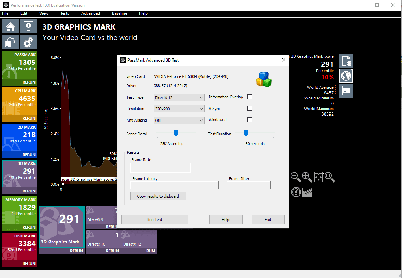Click the Run Test button
The image size is (402, 278).
point(155,220)
